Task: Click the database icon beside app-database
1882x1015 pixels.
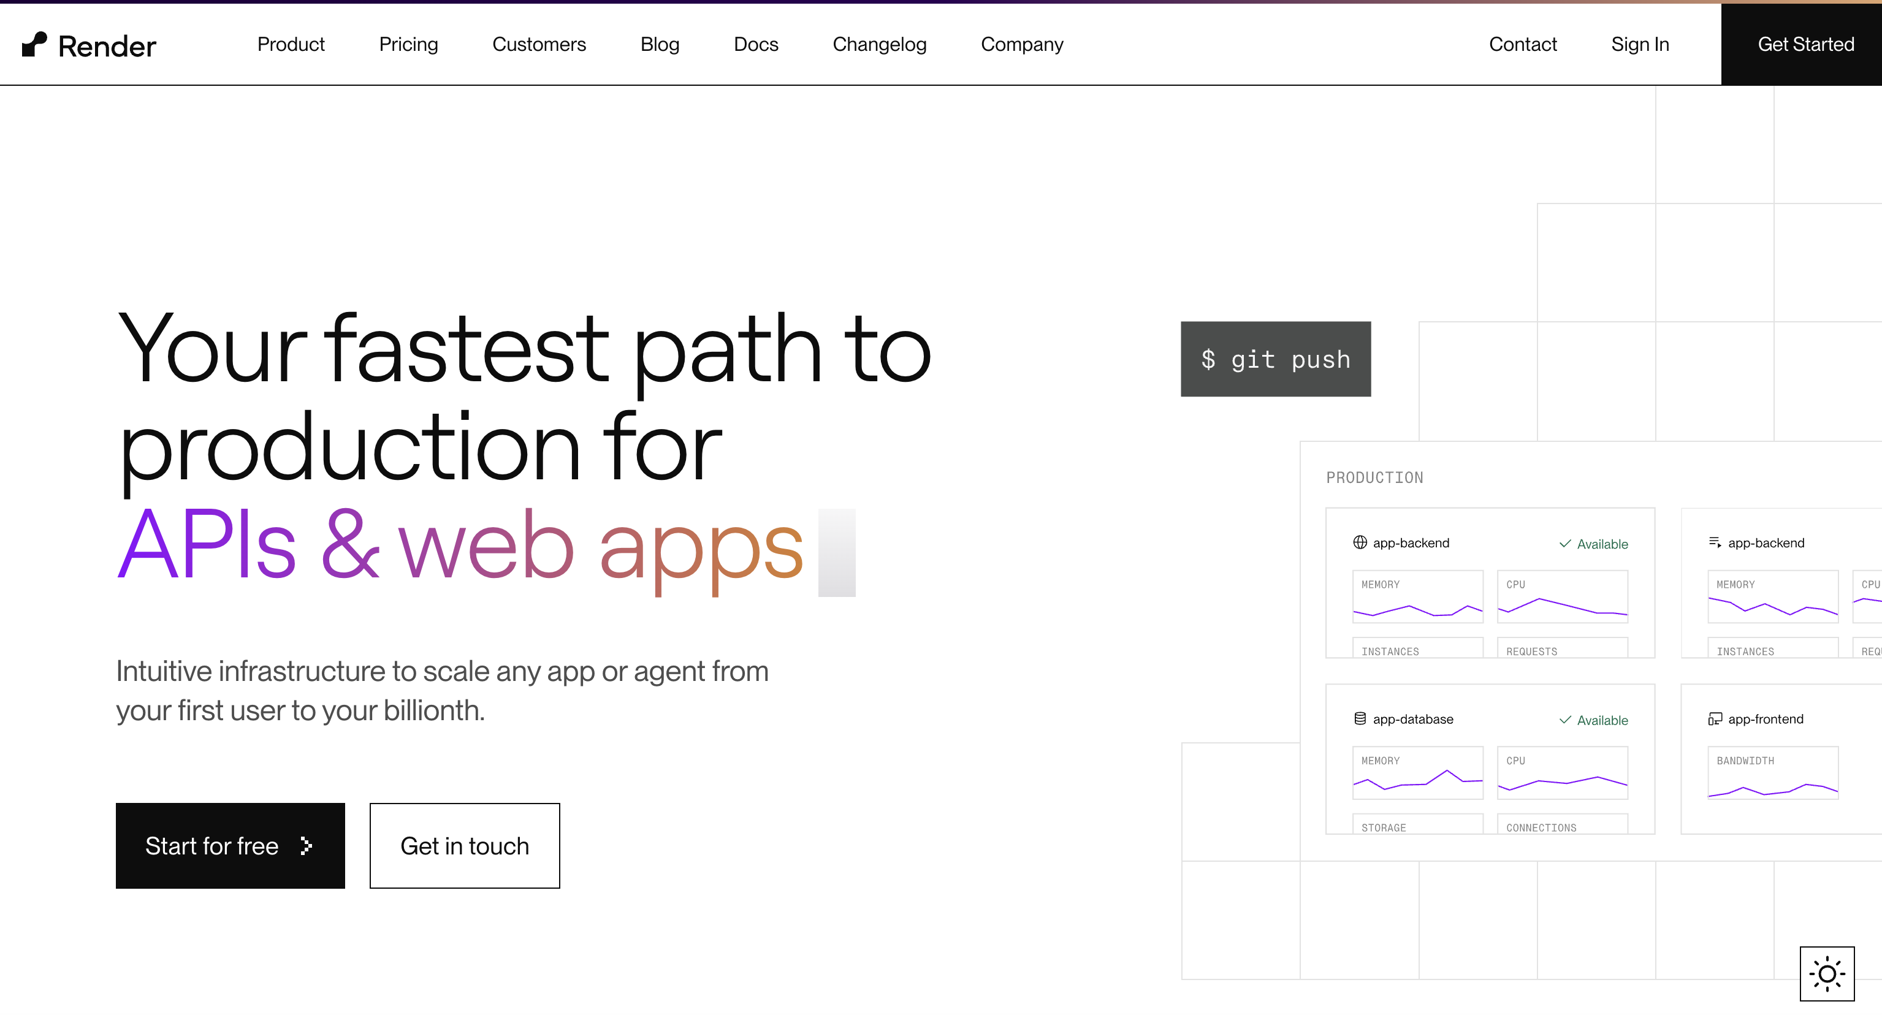Action: point(1360,719)
